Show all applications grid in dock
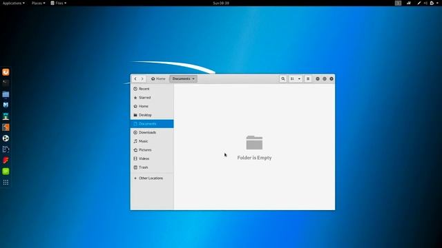Image resolution: width=442 pixels, height=248 pixels. coord(6,183)
